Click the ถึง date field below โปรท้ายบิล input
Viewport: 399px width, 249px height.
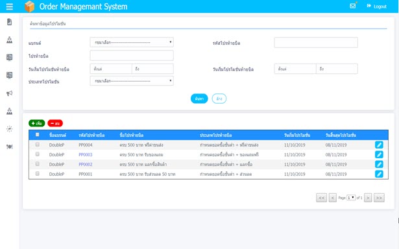(152, 69)
